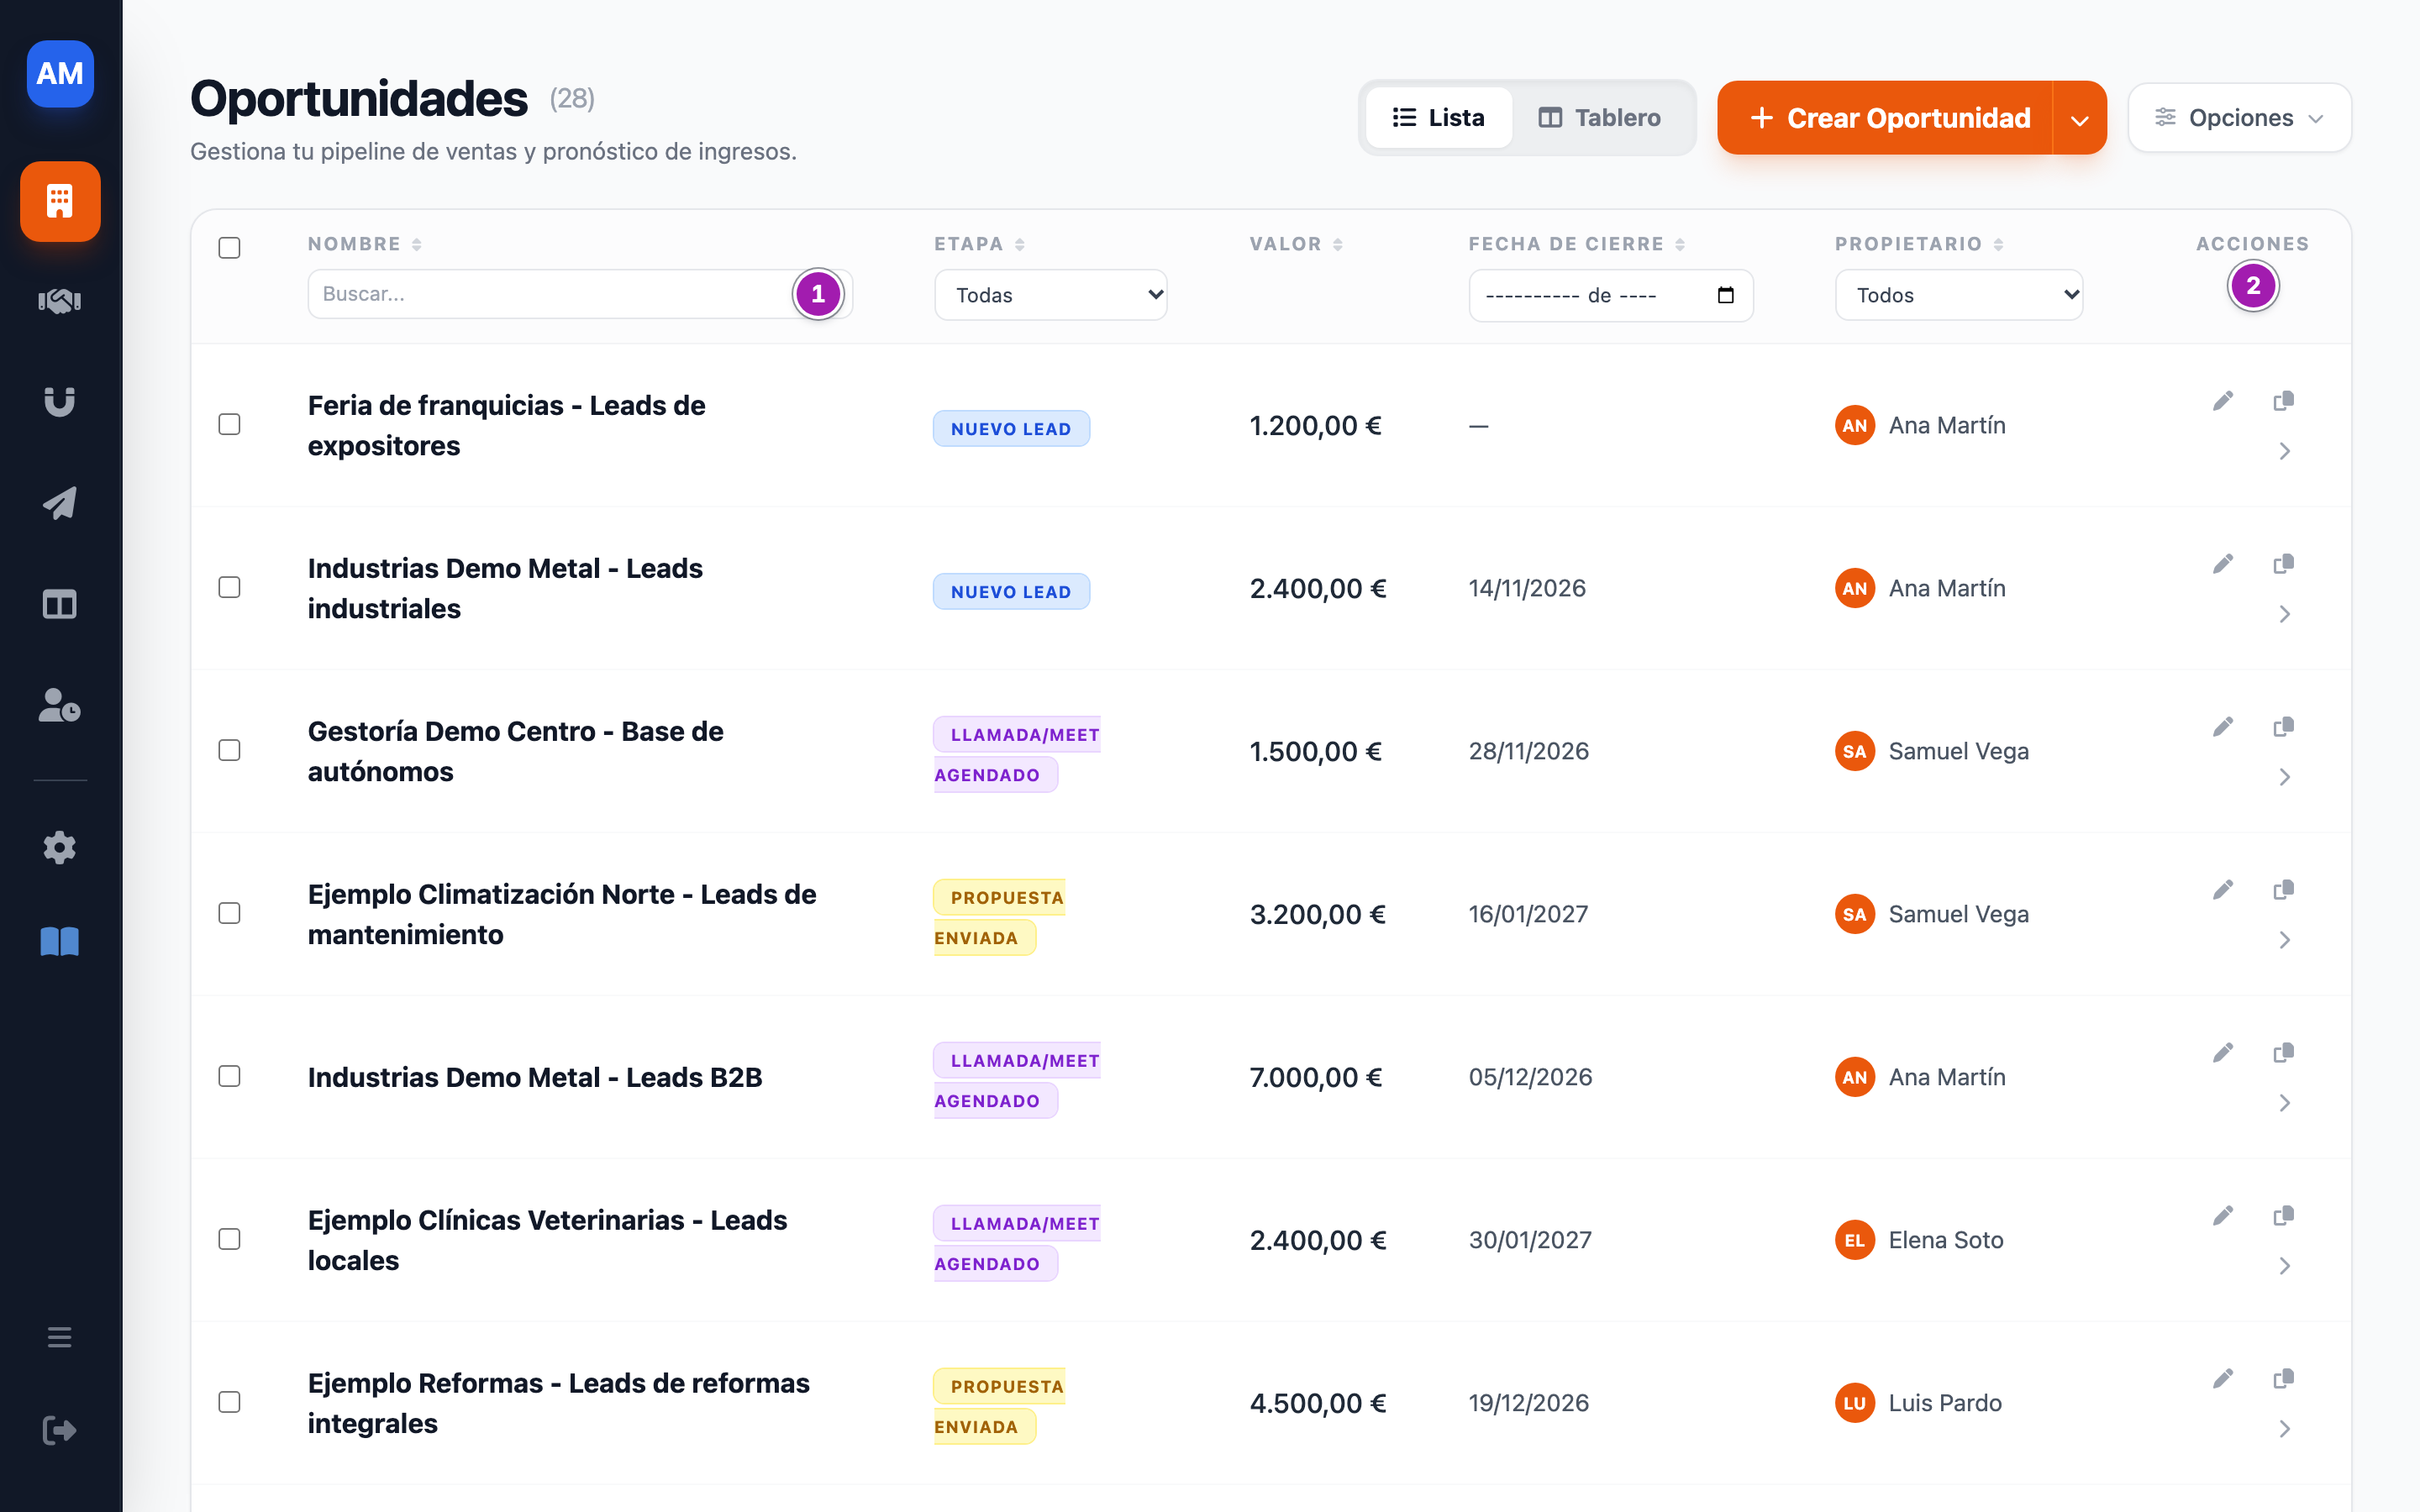Edit Feria de franquicias opportunity pencil icon

[x=2223, y=401]
